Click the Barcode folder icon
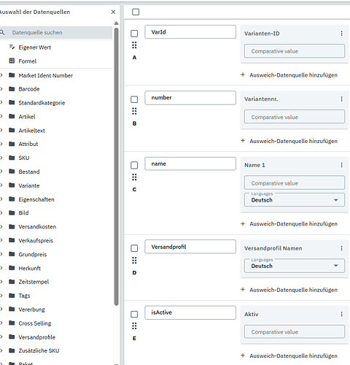The width and height of the screenshot is (350, 365). (12, 89)
